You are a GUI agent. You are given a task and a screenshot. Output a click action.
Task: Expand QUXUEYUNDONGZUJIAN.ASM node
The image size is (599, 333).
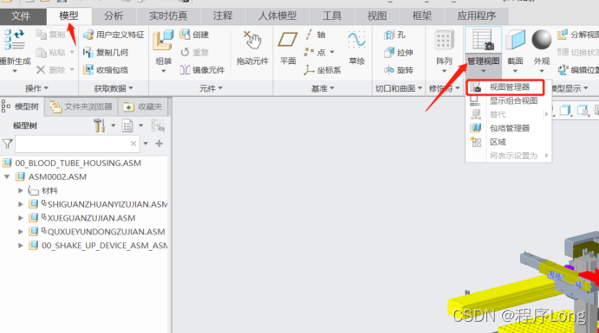21,232
